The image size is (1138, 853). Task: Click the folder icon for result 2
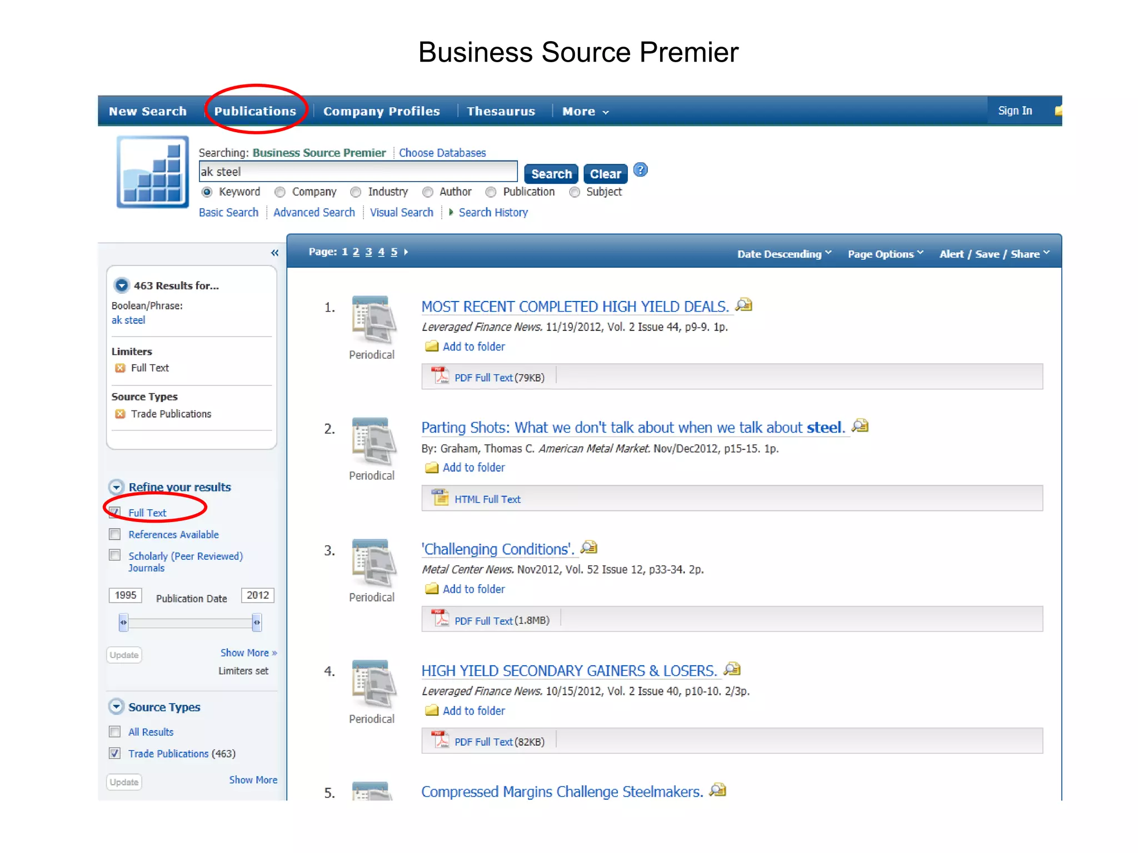[x=432, y=468]
